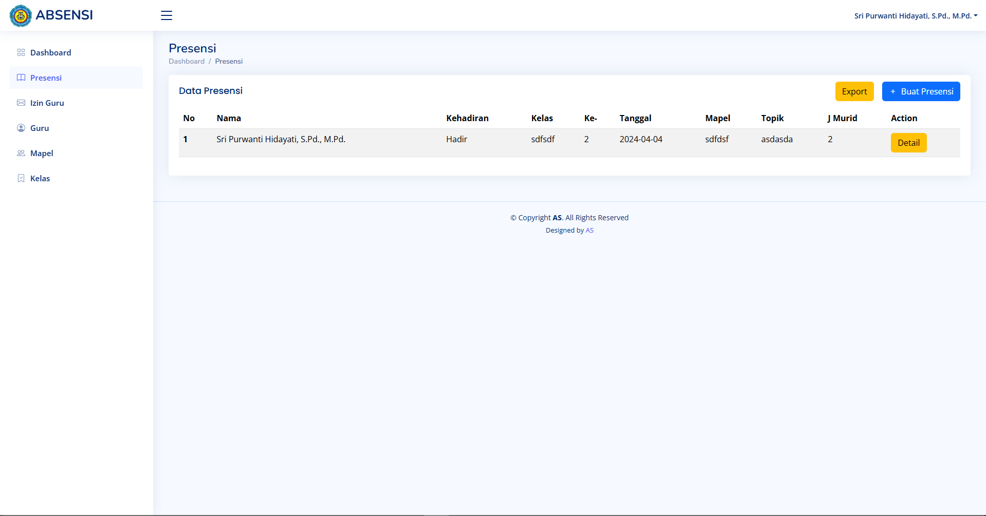Click the Tanggal column header
The height and width of the screenshot is (516, 986).
coord(635,118)
